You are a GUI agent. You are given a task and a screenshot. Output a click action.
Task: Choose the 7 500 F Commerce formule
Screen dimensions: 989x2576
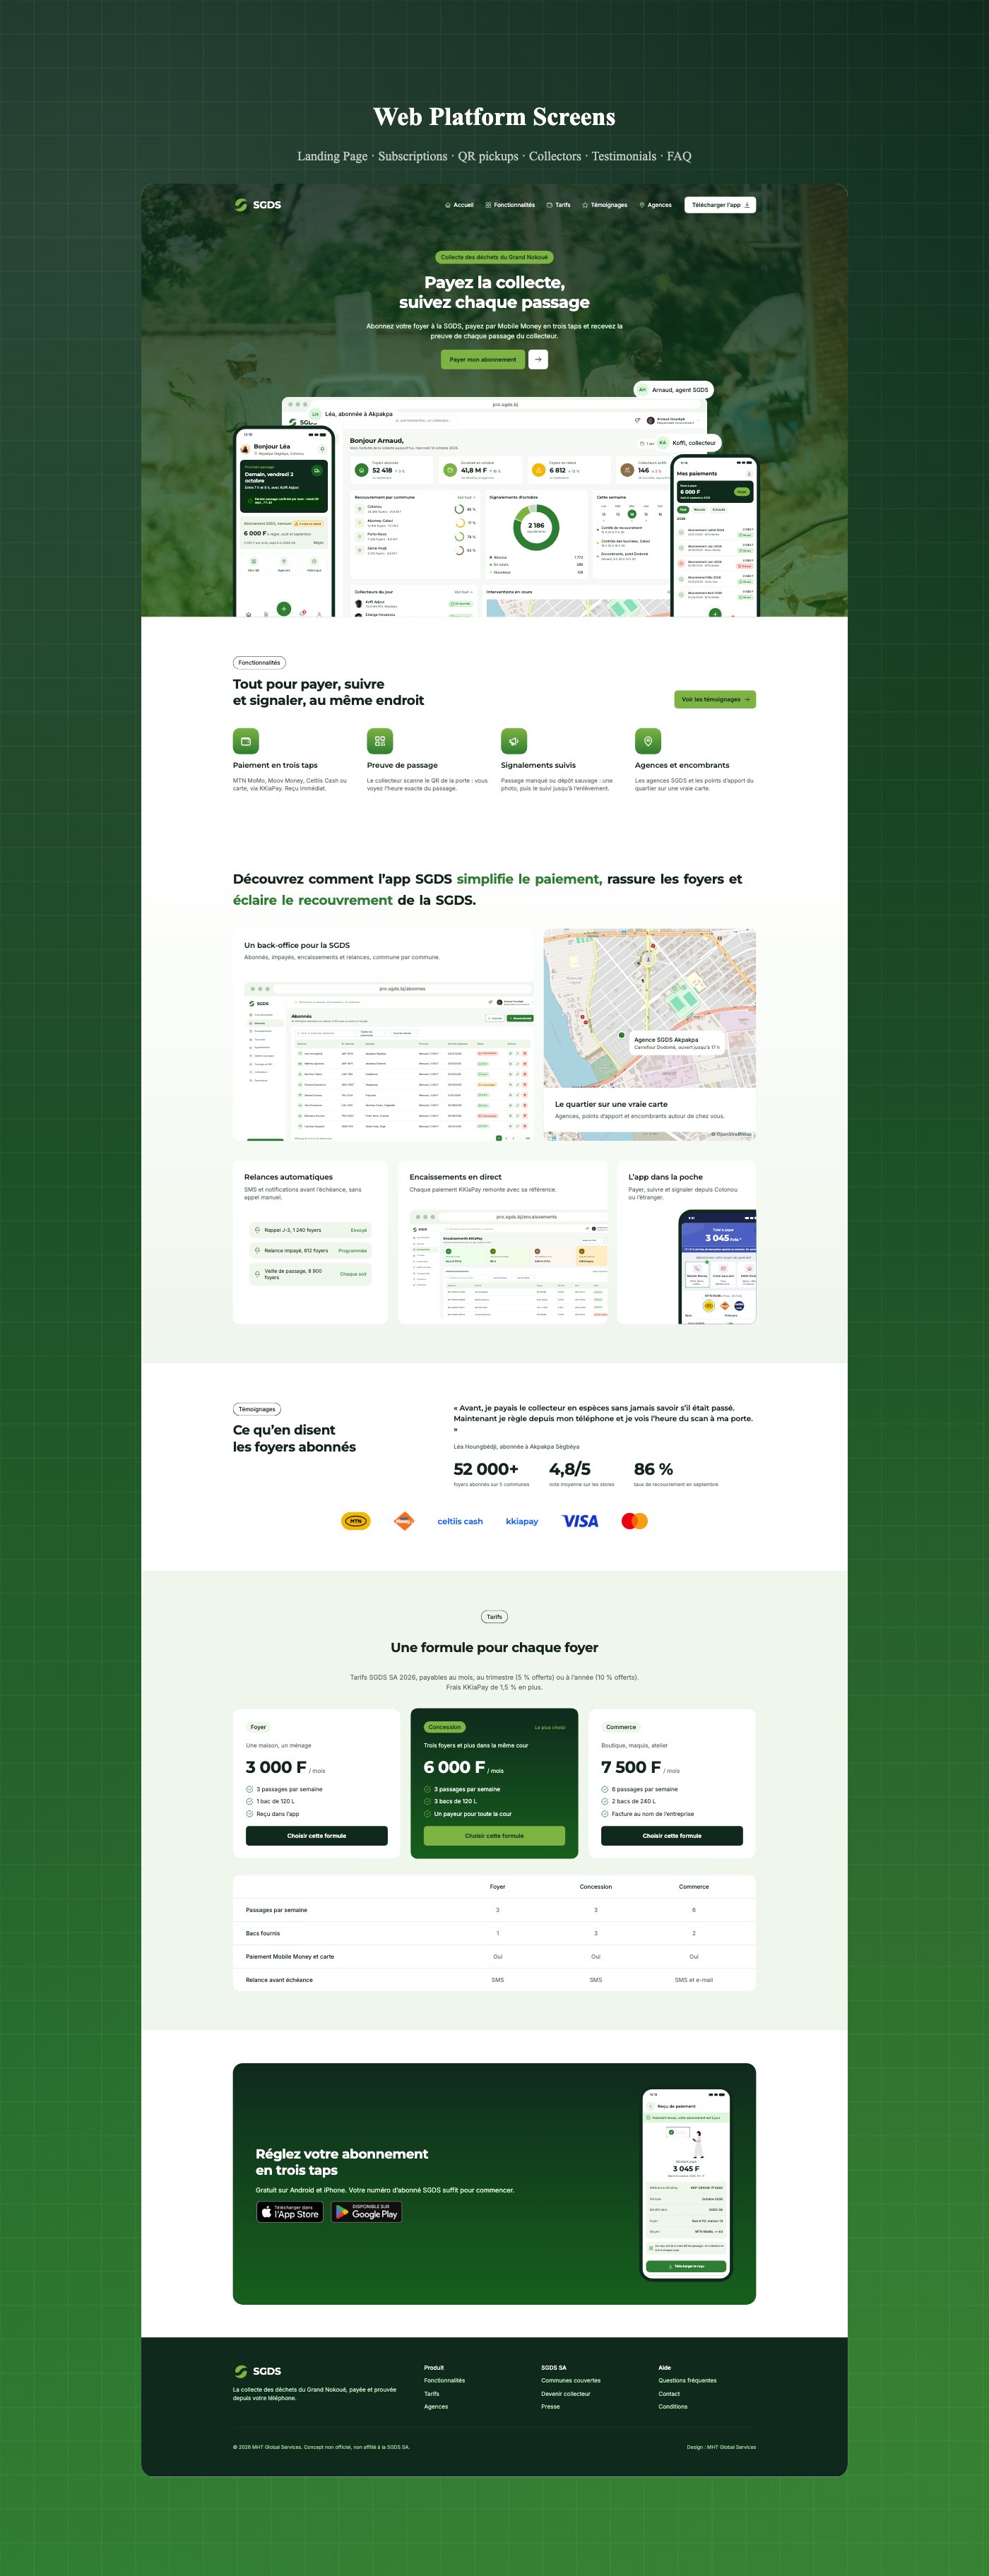(672, 1836)
